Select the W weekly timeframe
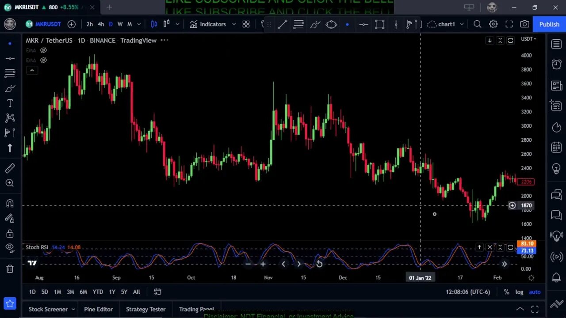 (x=120, y=24)
